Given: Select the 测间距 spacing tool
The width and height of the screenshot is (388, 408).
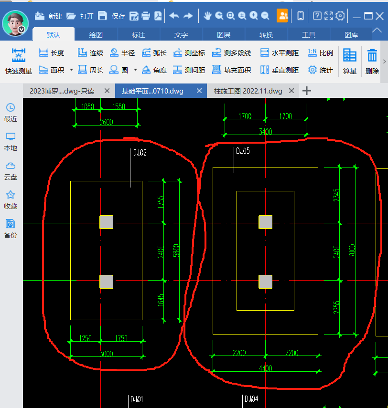Looking at the screenshot, I should click(x=189, y=70).
